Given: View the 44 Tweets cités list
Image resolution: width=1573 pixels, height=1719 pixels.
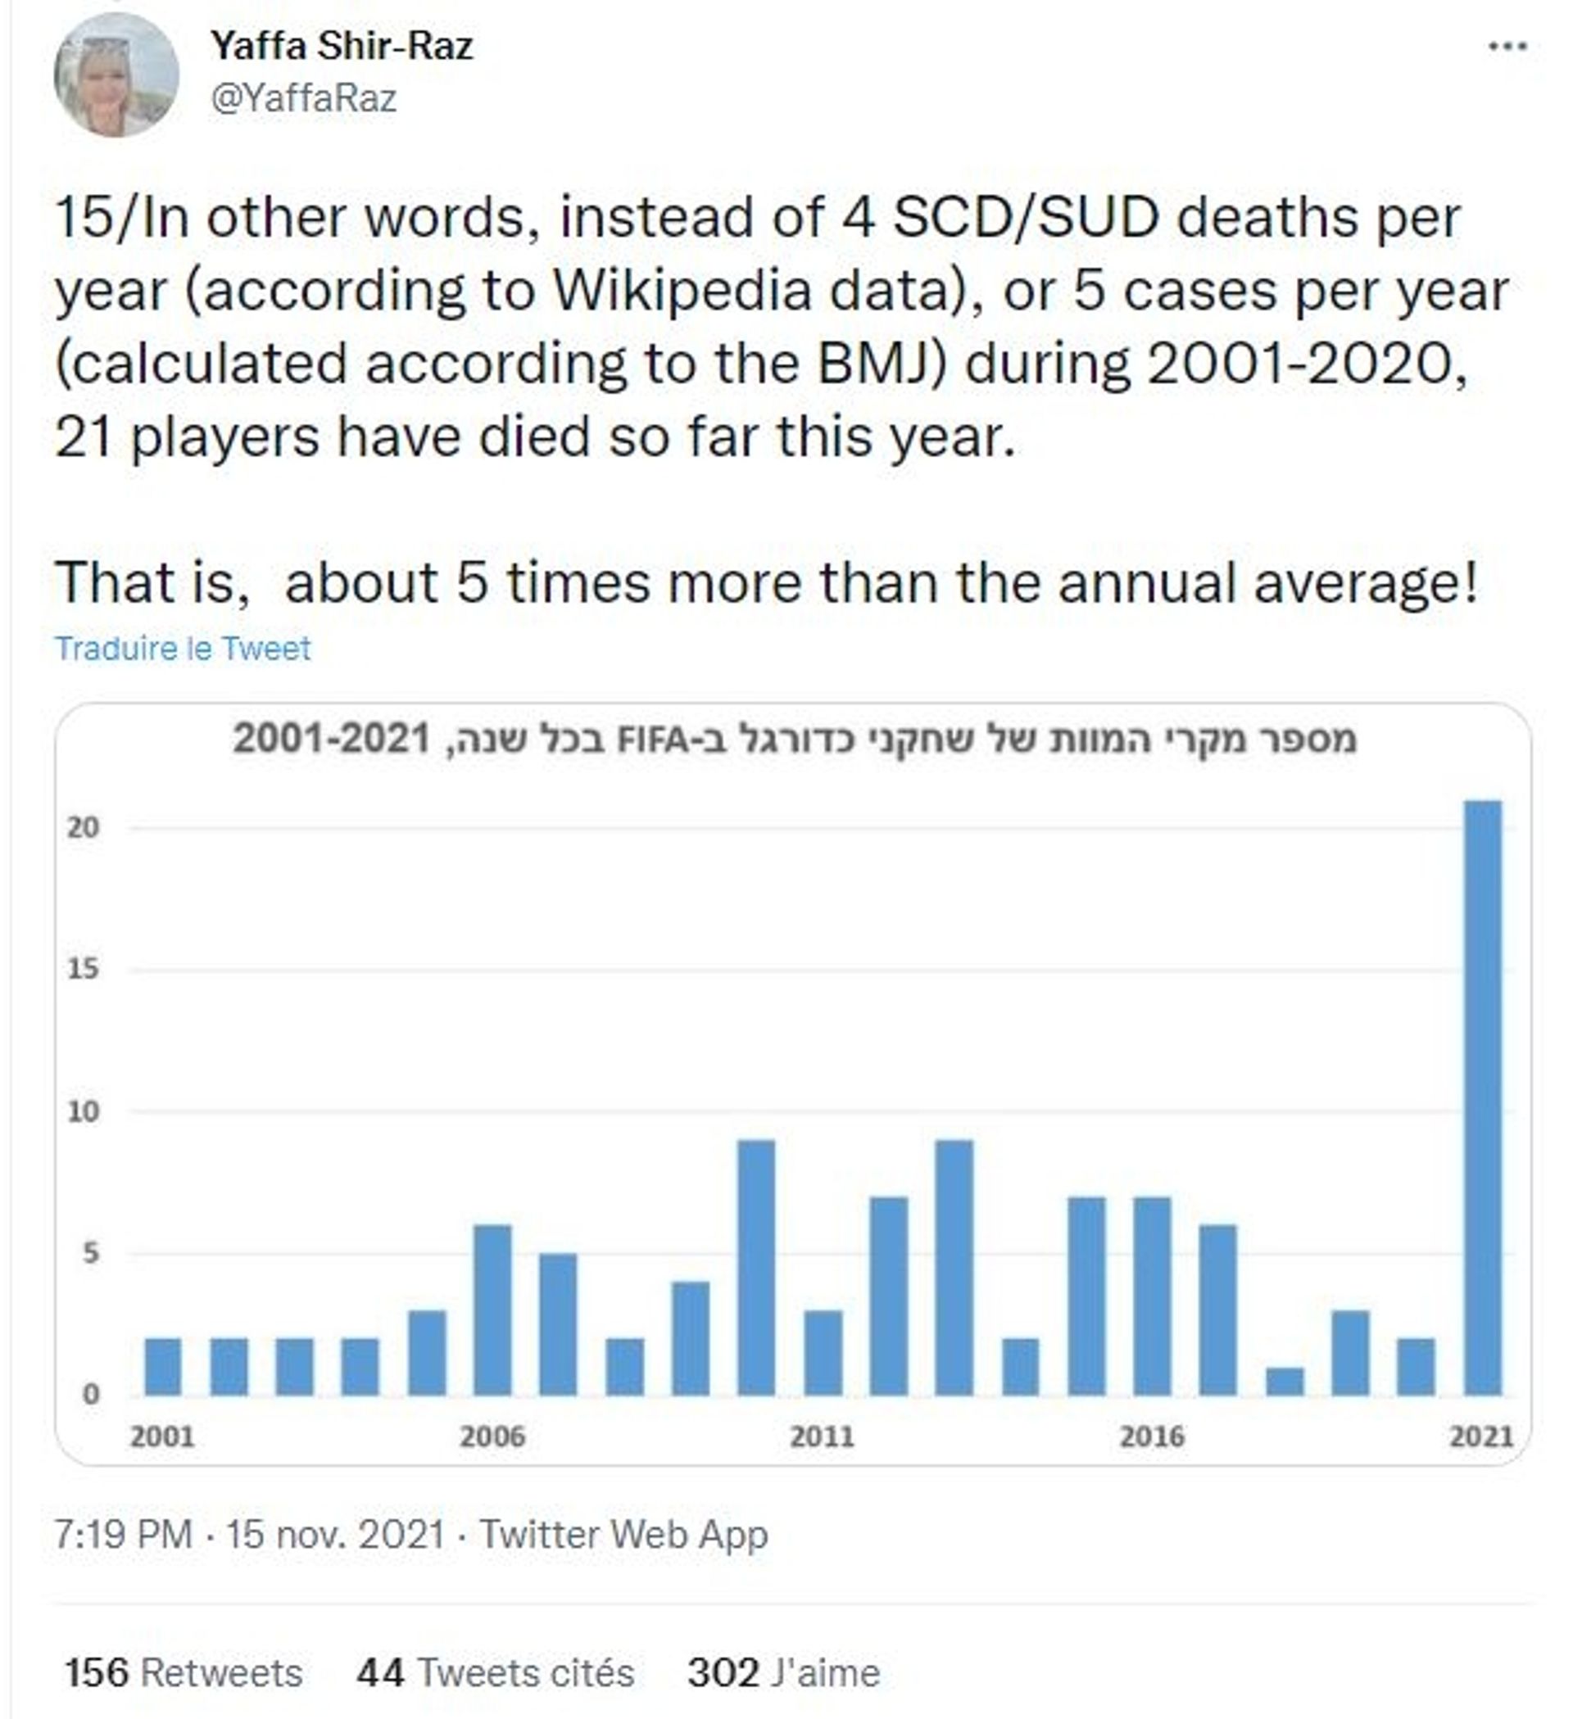Looking at the screenshot, I should coord(496,1673).
